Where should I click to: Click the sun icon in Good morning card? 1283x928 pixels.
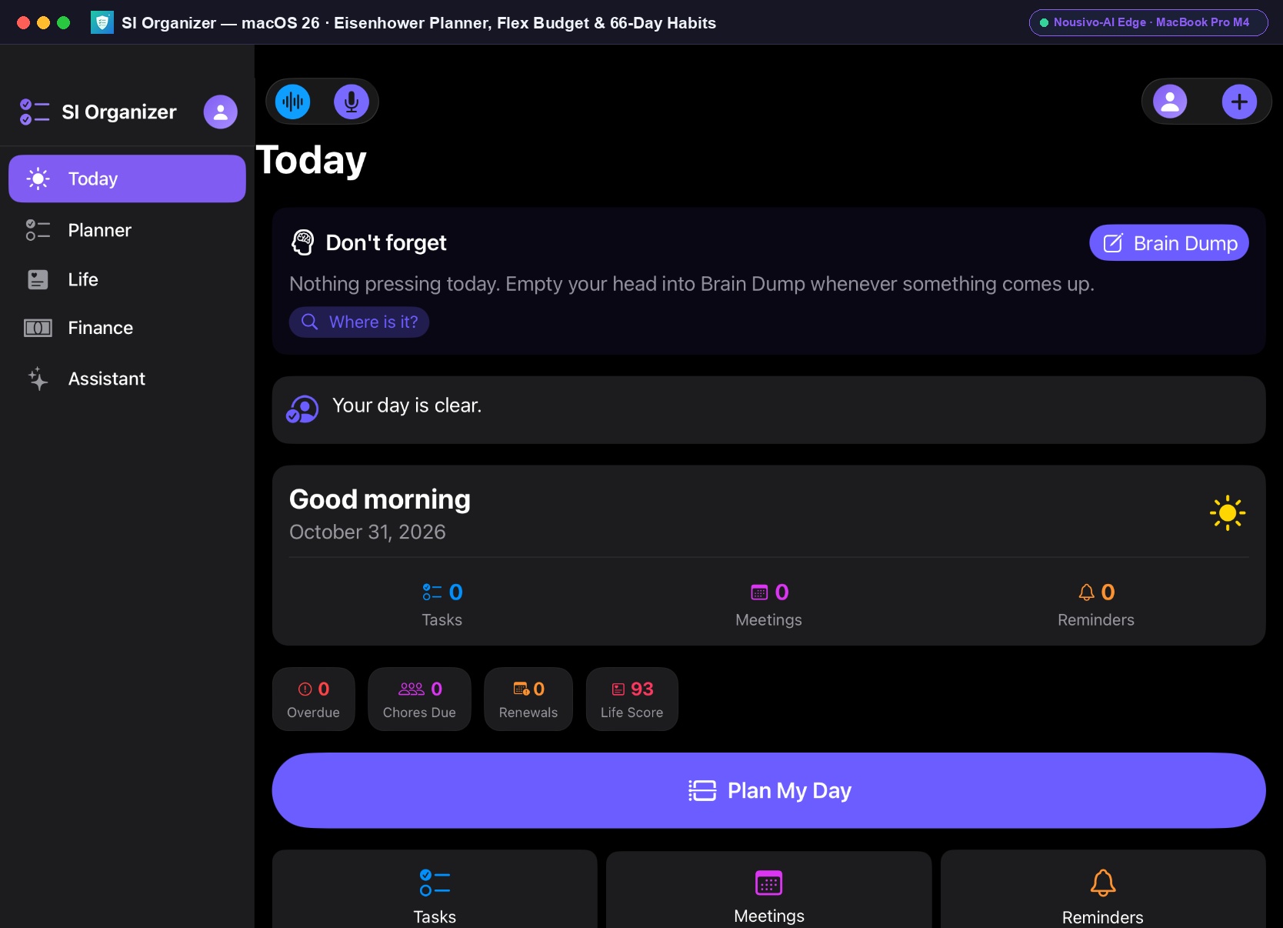point(1227,512)
